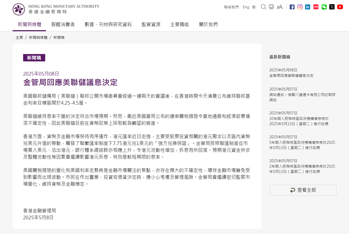The width and height of the screenshot is (349, 234).
Task: Expand the 智醒消費者 menu
Action: 63,25
